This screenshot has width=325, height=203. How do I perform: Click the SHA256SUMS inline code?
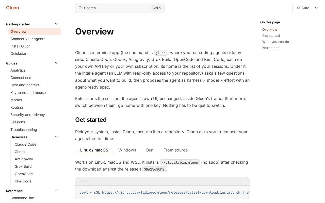click(154, 169)
